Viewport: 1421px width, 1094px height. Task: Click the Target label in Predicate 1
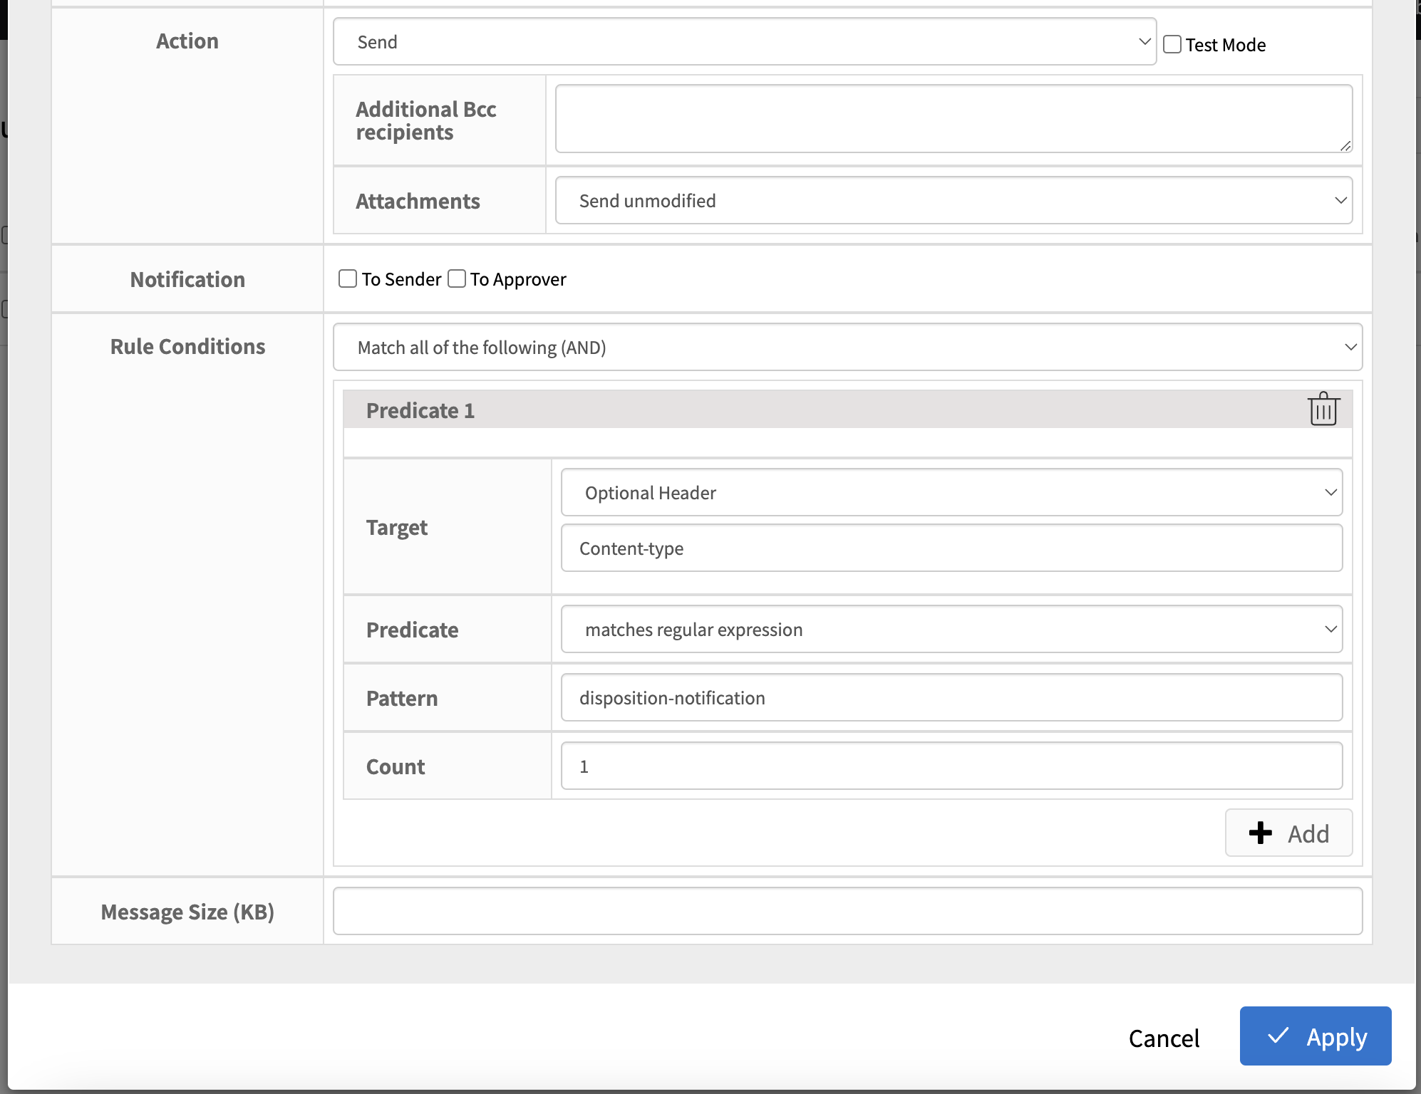click(x=397, y=528)
